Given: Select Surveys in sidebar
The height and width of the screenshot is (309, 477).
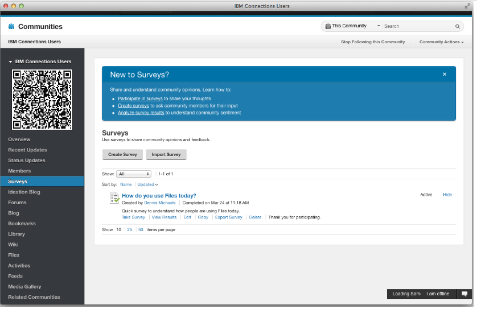Looking at the screenshot, I should (x=42, y=182).
